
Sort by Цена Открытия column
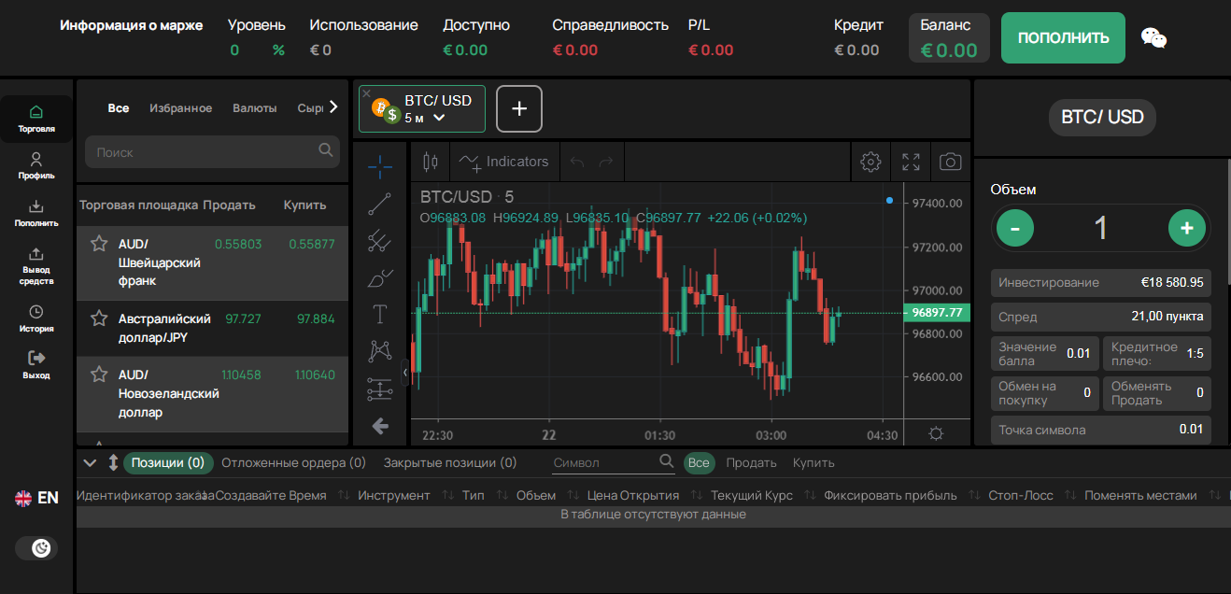pos(632,495)
